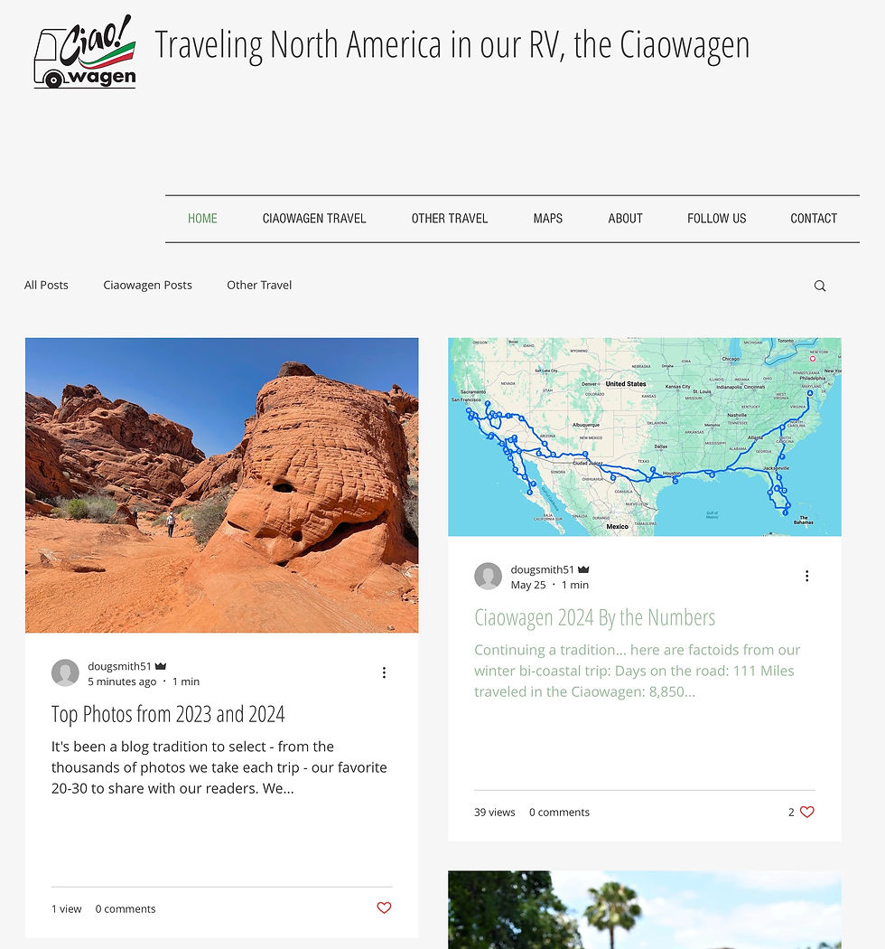Open Ciaowagen 2024 By the Numbers title link
Viewport: 885px width, 949px height.
(x=594, y=618)
